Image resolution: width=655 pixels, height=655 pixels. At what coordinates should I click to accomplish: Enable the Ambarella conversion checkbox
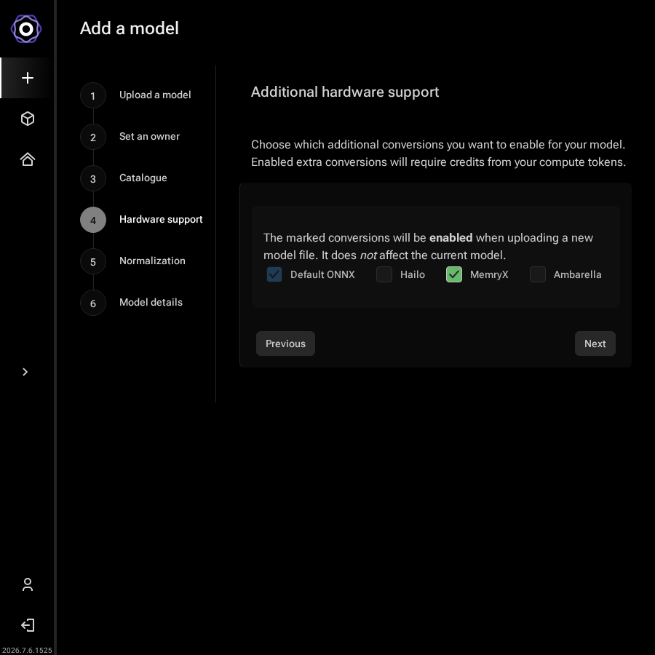tap(538, 274)
